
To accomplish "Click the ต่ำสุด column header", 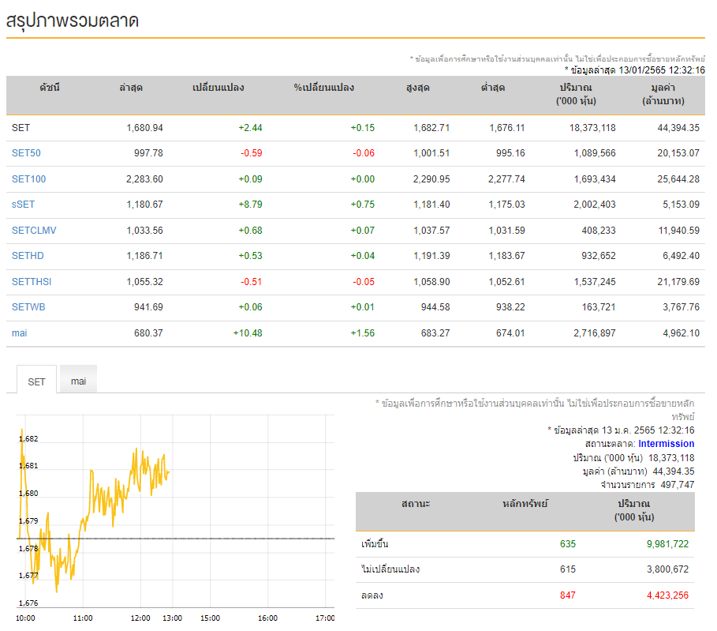I will tap(493, 88).
